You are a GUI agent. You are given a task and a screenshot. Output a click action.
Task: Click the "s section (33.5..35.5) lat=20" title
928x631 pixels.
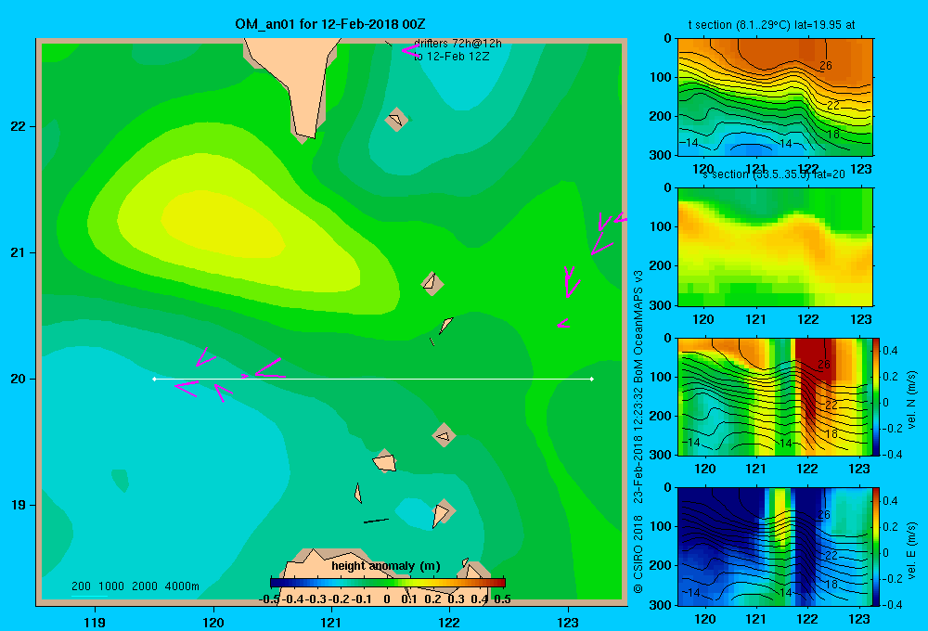click(x=773, y=174)
